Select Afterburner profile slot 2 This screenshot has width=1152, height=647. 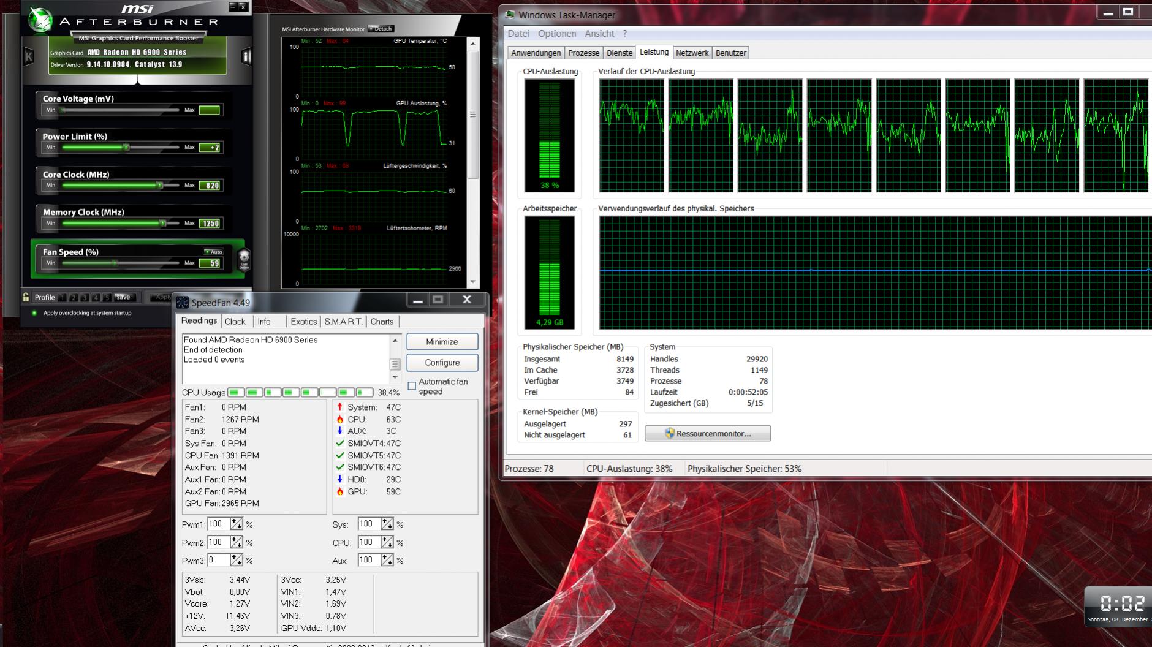point(74,298)
